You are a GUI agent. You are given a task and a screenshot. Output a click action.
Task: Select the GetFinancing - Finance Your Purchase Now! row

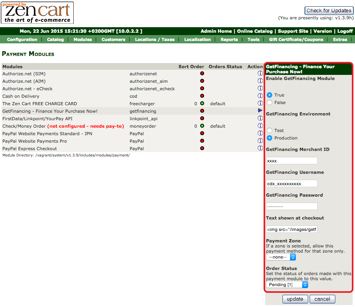click(132, 111)
